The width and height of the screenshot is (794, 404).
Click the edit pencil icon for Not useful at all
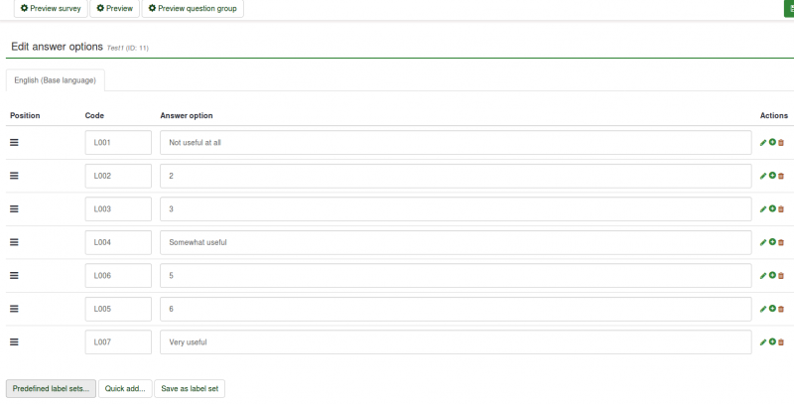click(763, 143)
